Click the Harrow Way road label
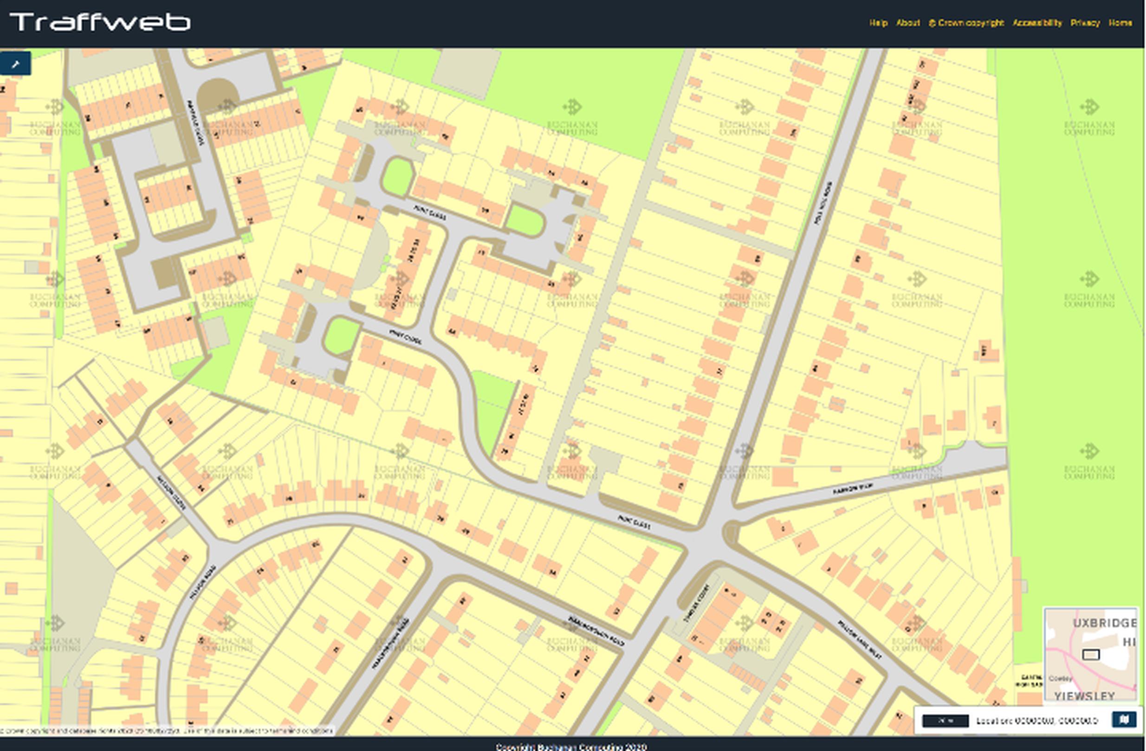The width and height of the screenshot is (1146, 751). 852,489
